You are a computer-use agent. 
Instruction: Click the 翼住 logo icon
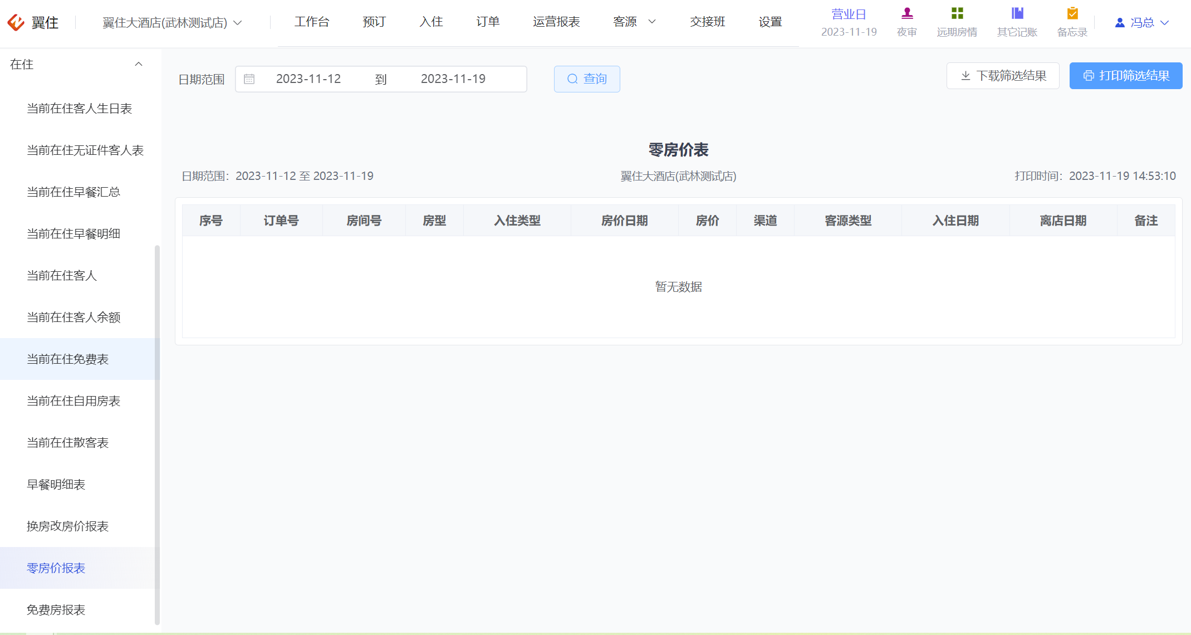pos(16,22)
